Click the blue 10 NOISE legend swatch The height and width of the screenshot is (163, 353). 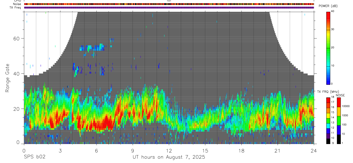339,130
